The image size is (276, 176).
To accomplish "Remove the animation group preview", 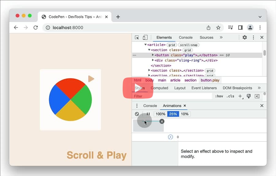I will pyautogui.click(x=162, y=122).
